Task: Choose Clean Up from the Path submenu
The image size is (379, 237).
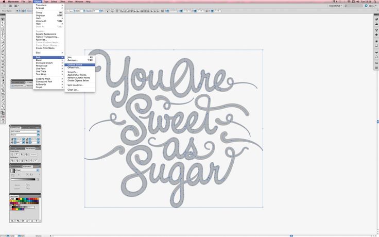Action: [x=80, y=90]
